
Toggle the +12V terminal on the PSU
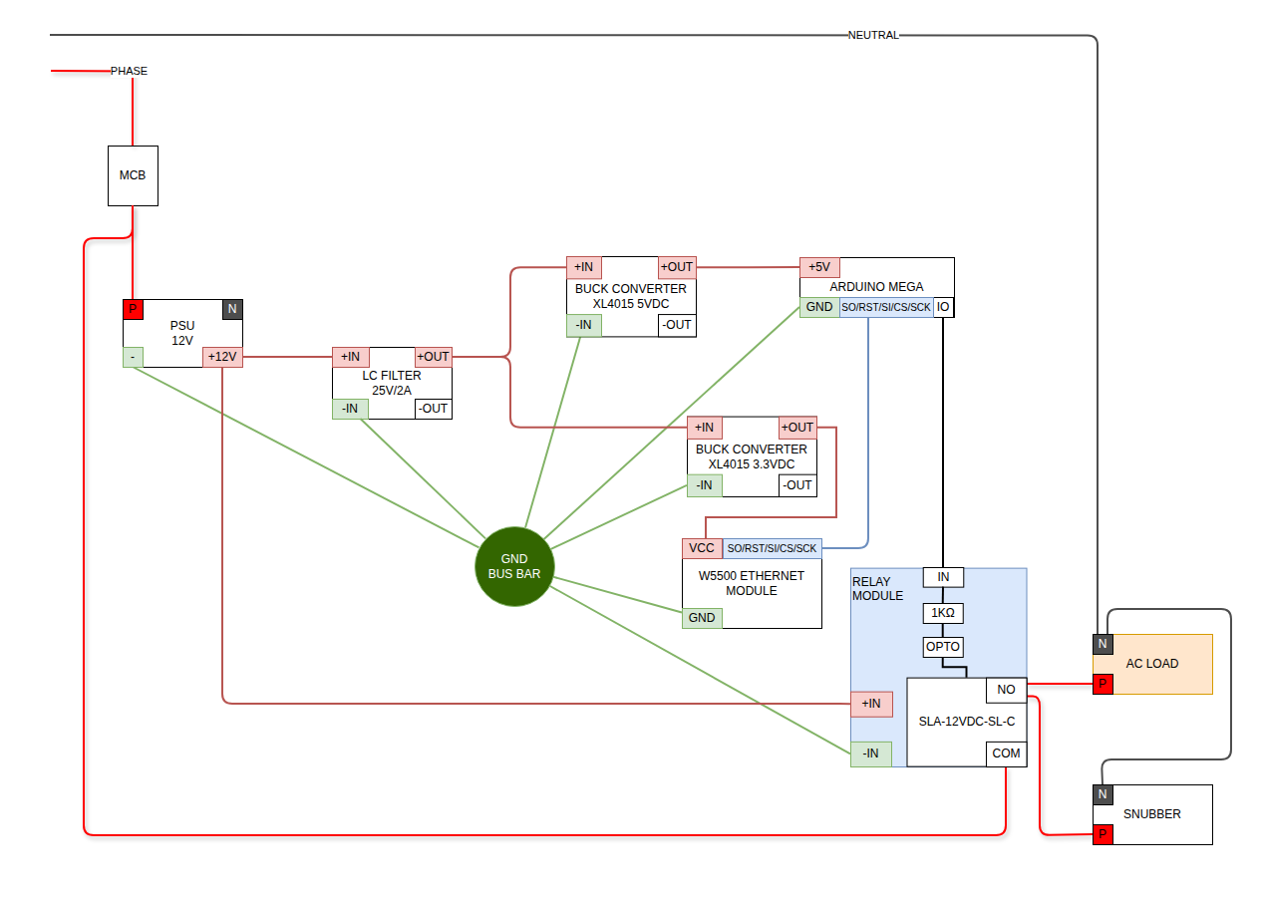[221, 357]
